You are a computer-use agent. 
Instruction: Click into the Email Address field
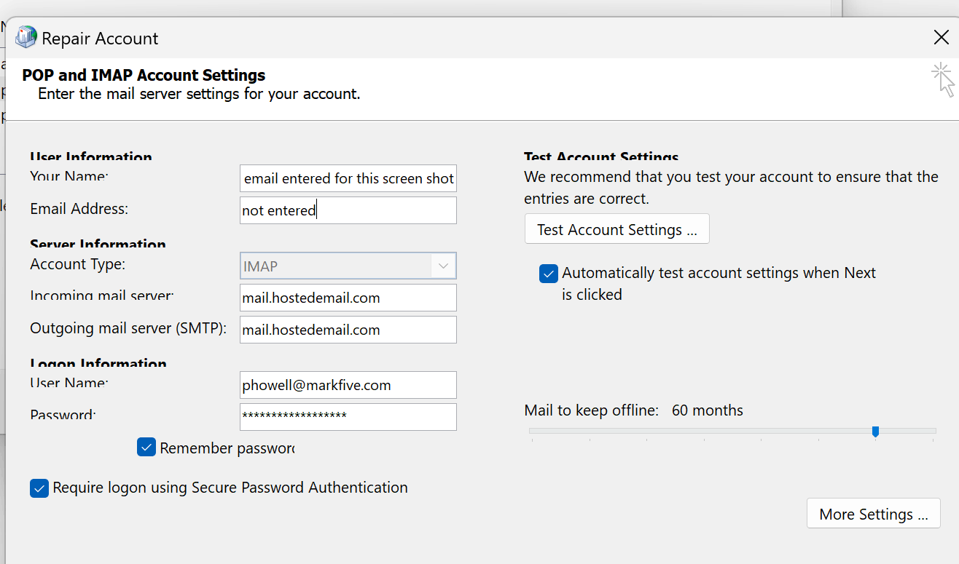[x=348, y=210]
